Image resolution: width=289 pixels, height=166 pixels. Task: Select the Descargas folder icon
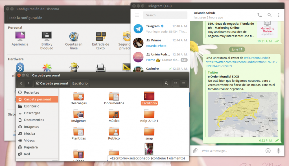tap(79, 96)
